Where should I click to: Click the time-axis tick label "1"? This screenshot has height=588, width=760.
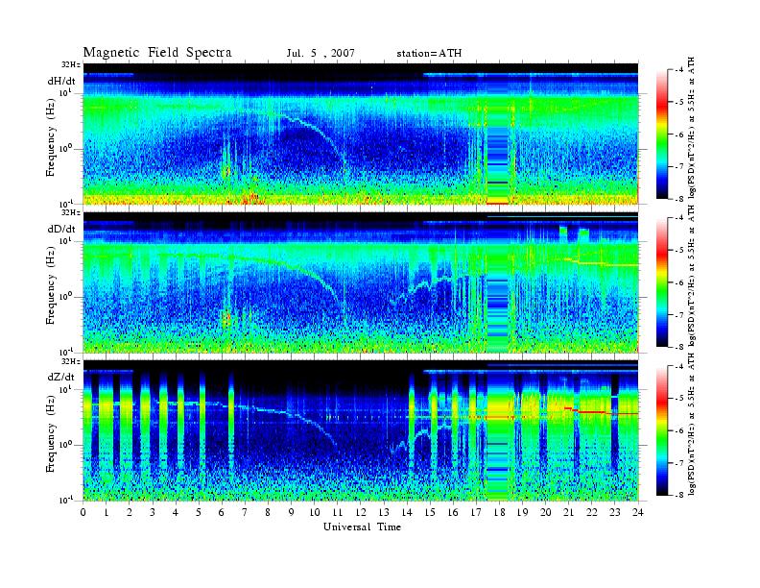tap(107, 512)
